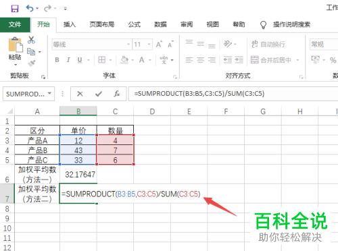Viewport: 338px width, 251px height.
Task: Increase indent icon
Action: (239, 60)
